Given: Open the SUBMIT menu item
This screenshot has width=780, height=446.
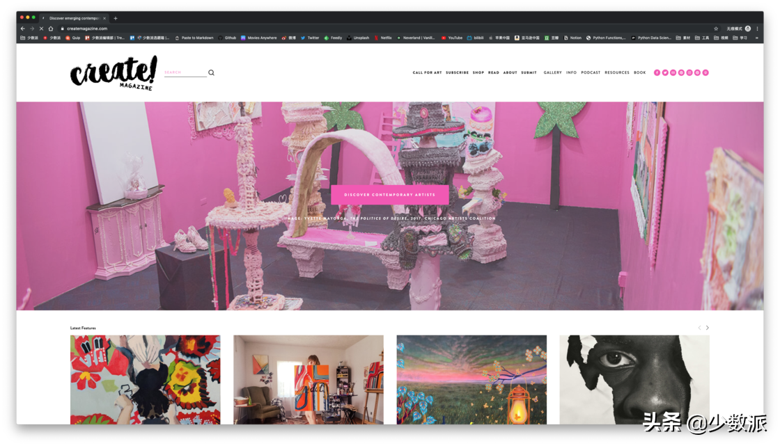Looking at the screenshot, I should (x=529, y=72).
